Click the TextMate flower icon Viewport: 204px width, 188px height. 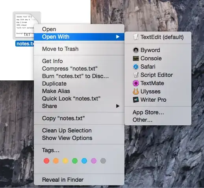(136, 83)
